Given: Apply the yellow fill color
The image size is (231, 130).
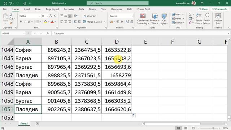Looking at the screenshot, I should [x=45, y=22].
